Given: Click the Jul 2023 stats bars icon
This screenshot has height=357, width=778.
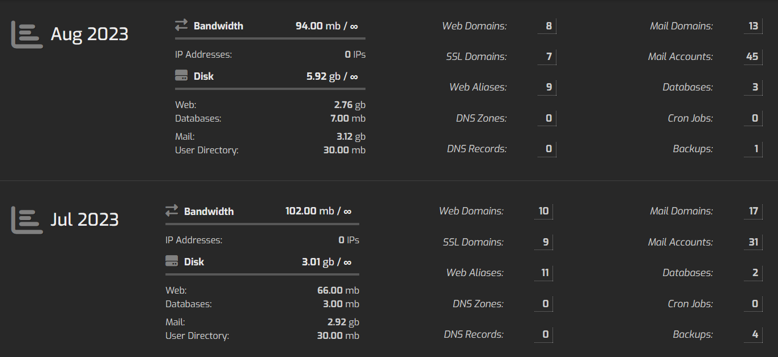Looking at the screenshot, I should tap(27, 220).
